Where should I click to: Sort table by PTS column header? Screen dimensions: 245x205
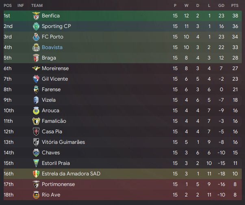pos(235,6)
